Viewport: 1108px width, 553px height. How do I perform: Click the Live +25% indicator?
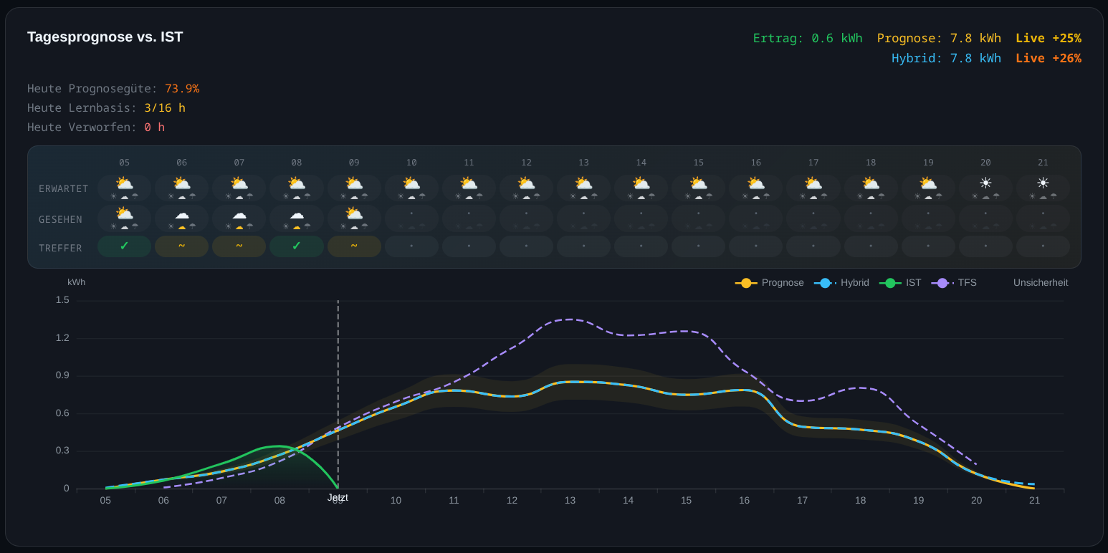(x=1049, y=38)
